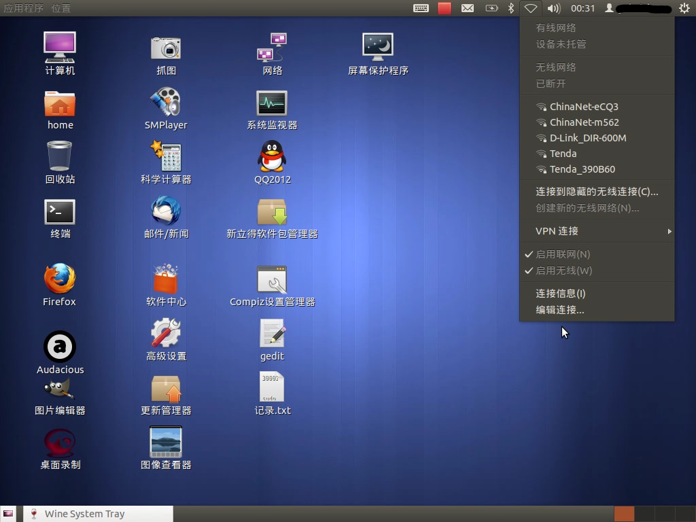This screenshot has width=696, height=522.
Task: Open the system gear power menu
Action: click(x=684, y=8)
